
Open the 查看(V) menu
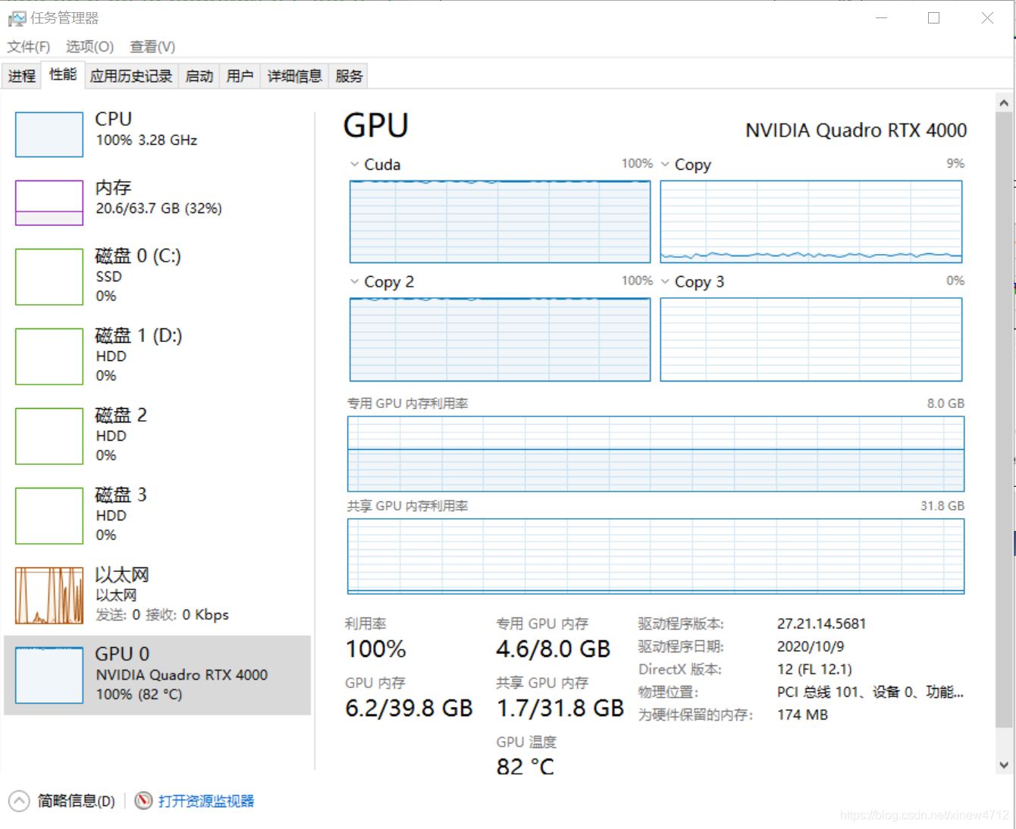pyautogui.click(x=152, y=47)
